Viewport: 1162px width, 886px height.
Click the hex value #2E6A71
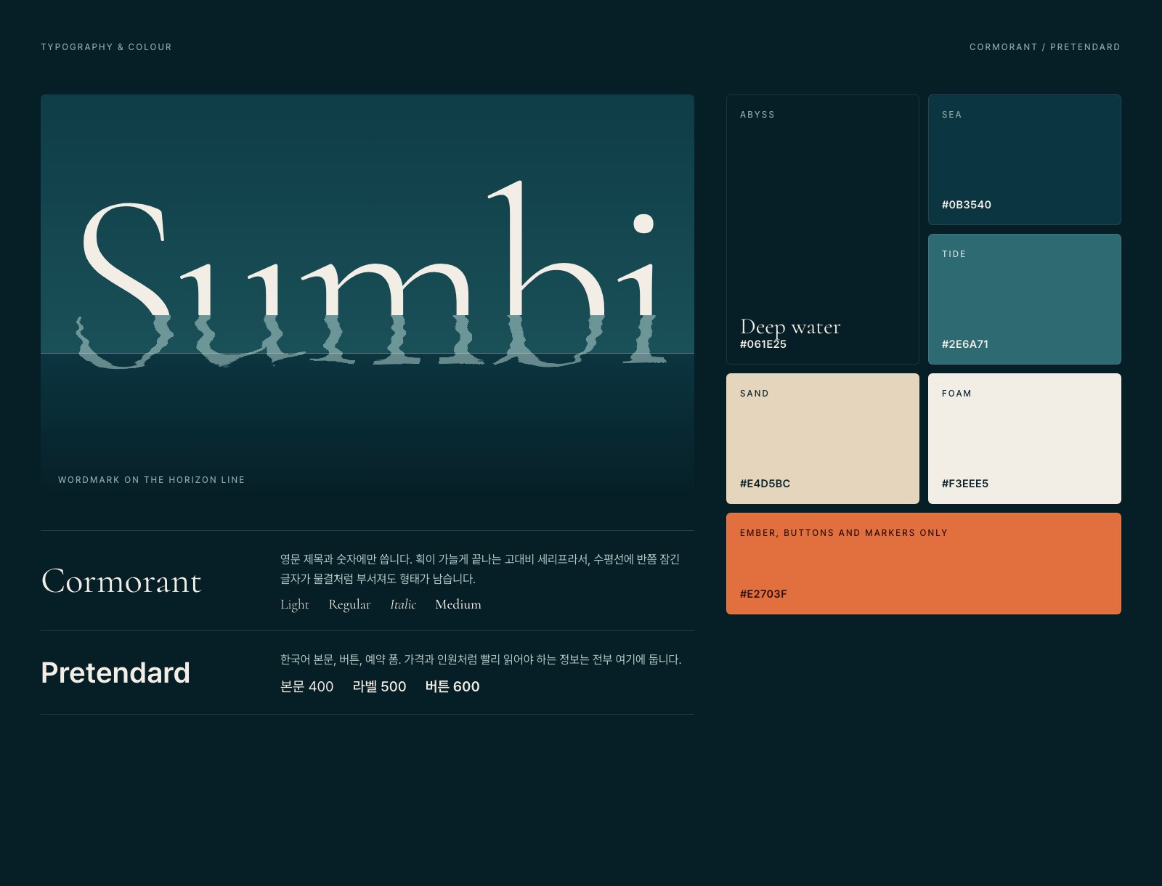tap(965, 344)
